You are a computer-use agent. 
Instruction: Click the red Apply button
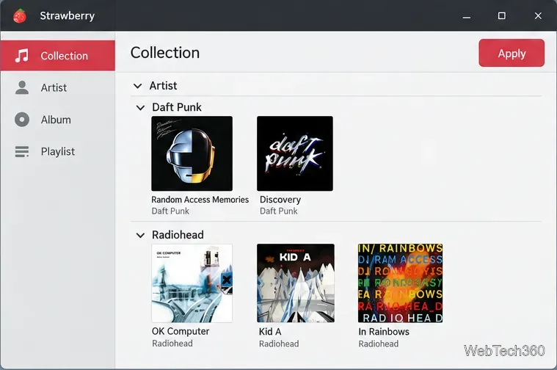tap(512, 53)
